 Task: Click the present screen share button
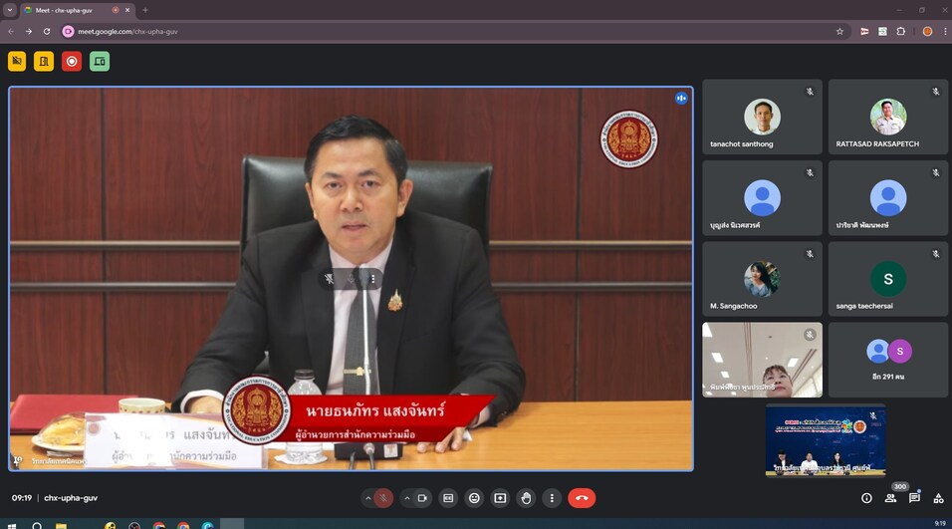(x=500, y=498)
